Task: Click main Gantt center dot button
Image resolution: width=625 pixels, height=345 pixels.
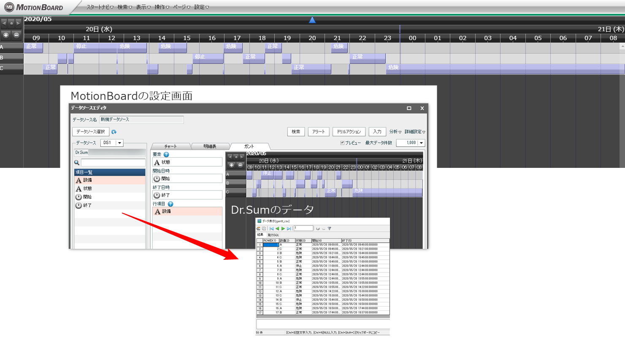Action: click(11, 23)
